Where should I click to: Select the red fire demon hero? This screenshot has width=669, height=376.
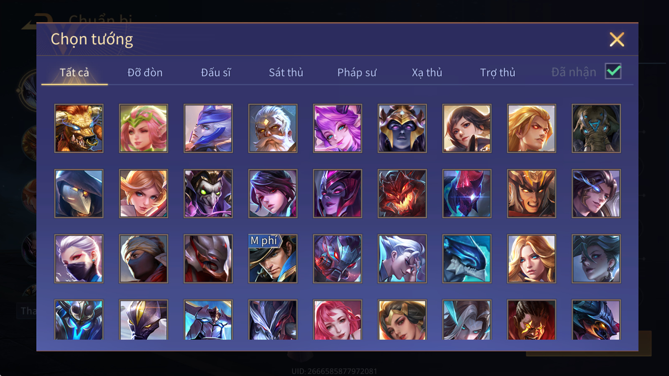click(402, 193)
